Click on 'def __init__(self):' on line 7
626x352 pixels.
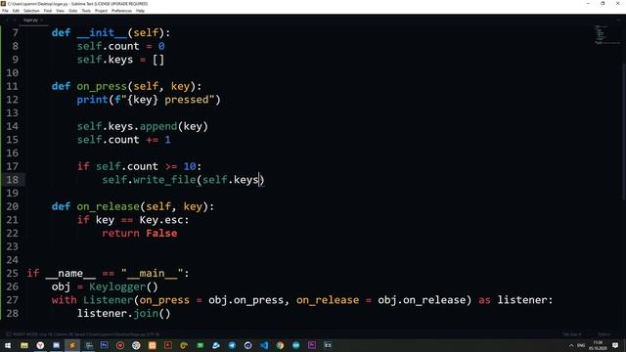coord(111,32)
